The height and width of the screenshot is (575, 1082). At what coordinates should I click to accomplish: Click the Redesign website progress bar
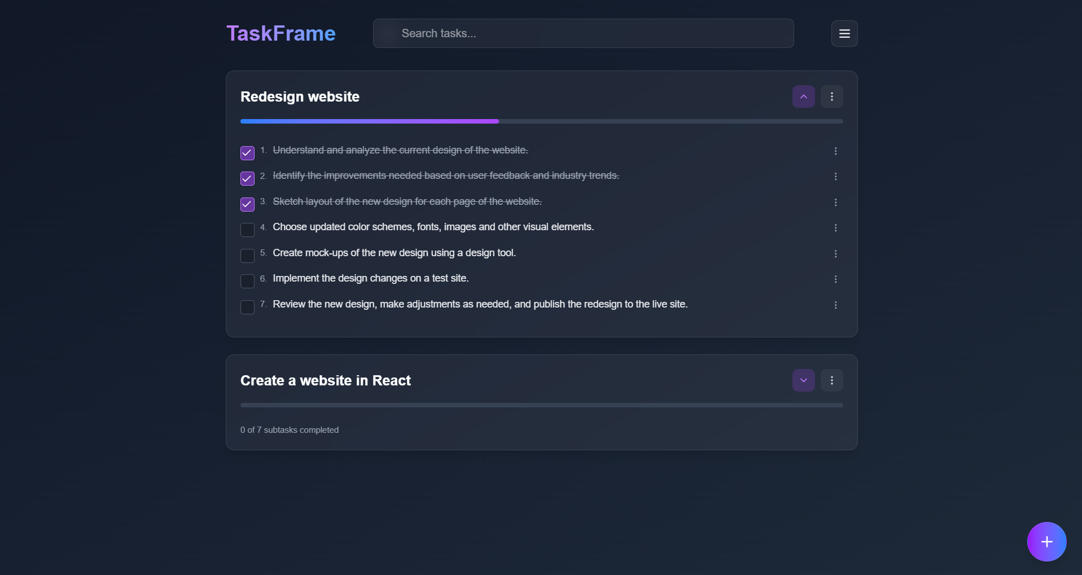click(542, 121)
